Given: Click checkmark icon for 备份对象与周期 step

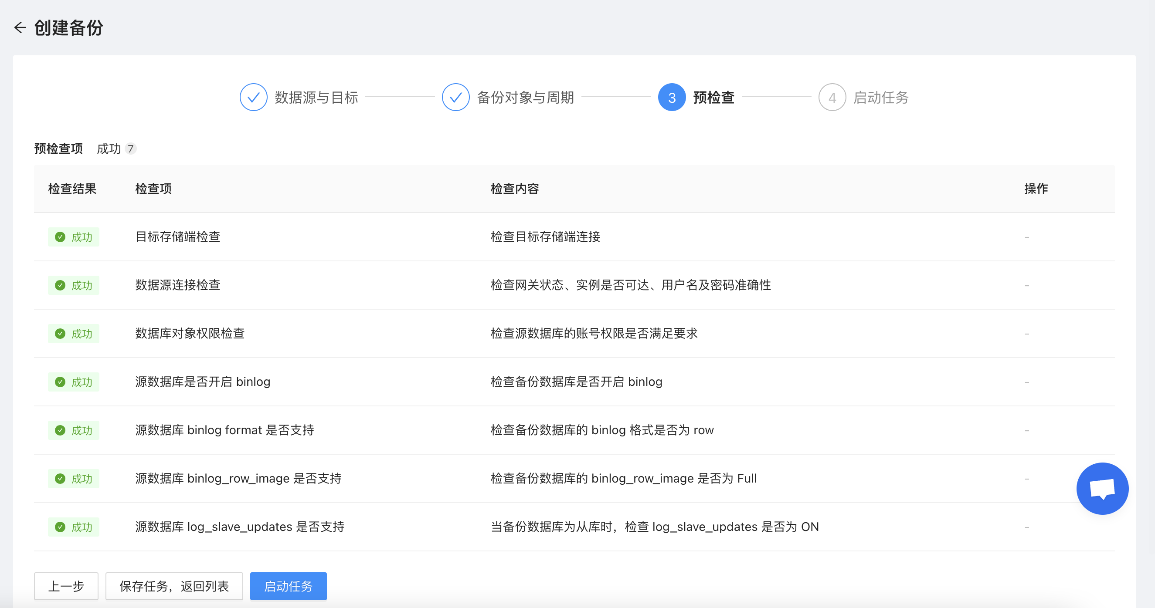Looking at the screenshot, I should (x=455, y=97).
